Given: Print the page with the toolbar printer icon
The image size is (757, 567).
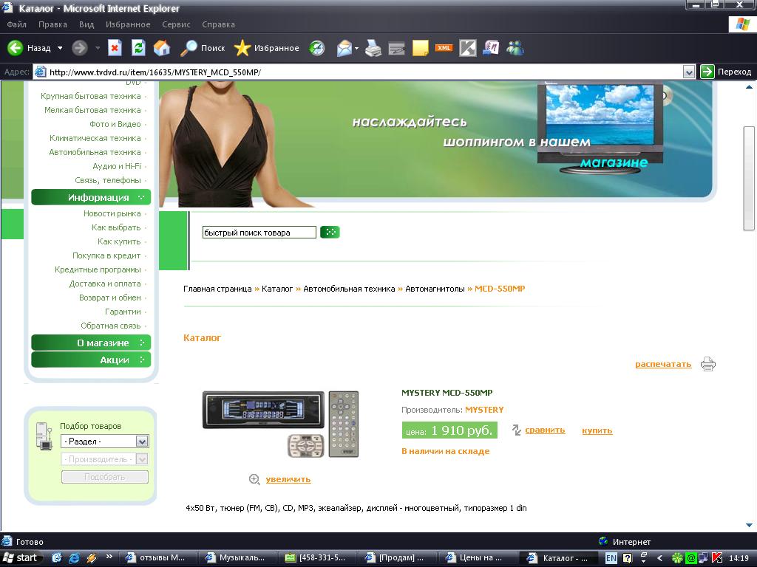Looking at the screenshot, I should (x=373, y=48).
